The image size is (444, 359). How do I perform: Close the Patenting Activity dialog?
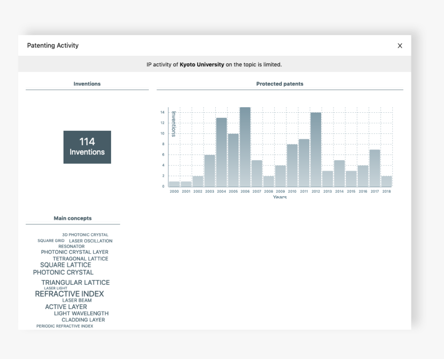point(400,46)
